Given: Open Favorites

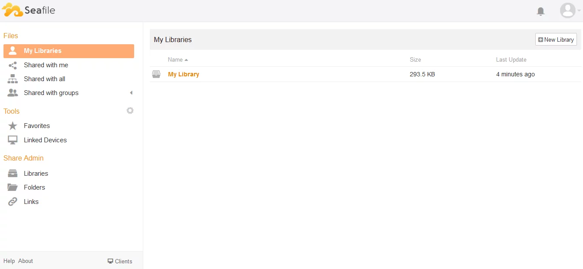Looking at the screenshot, I should coord(37,126).
